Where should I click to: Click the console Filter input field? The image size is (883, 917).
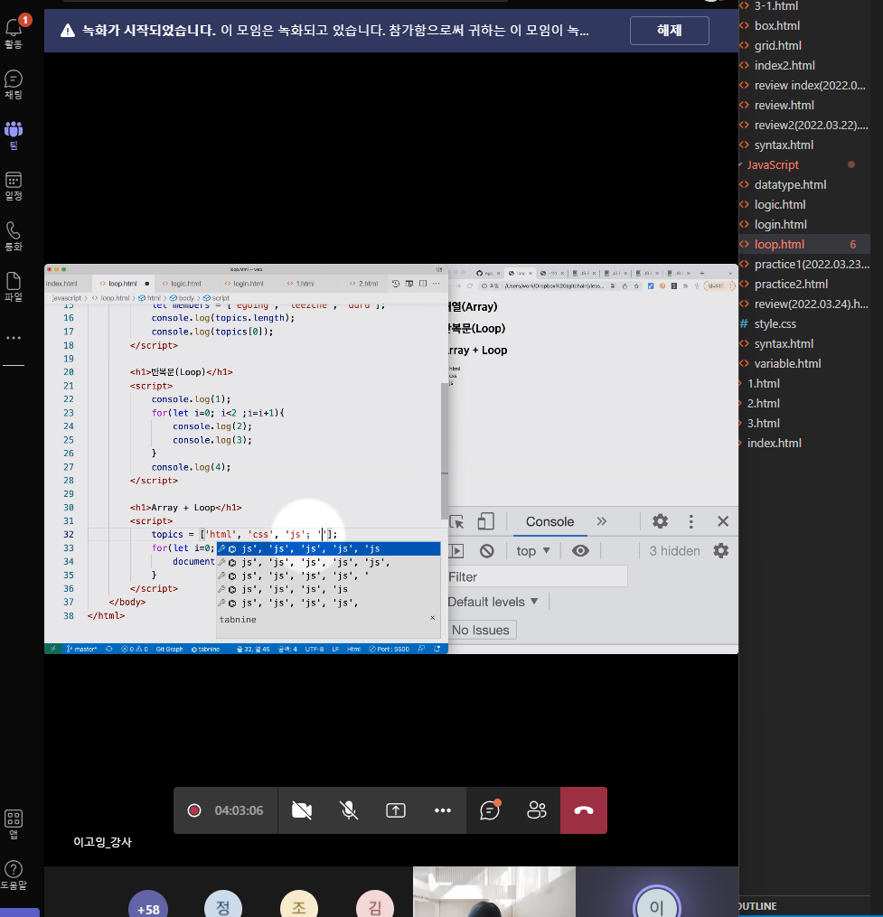(x=537, y=576)
